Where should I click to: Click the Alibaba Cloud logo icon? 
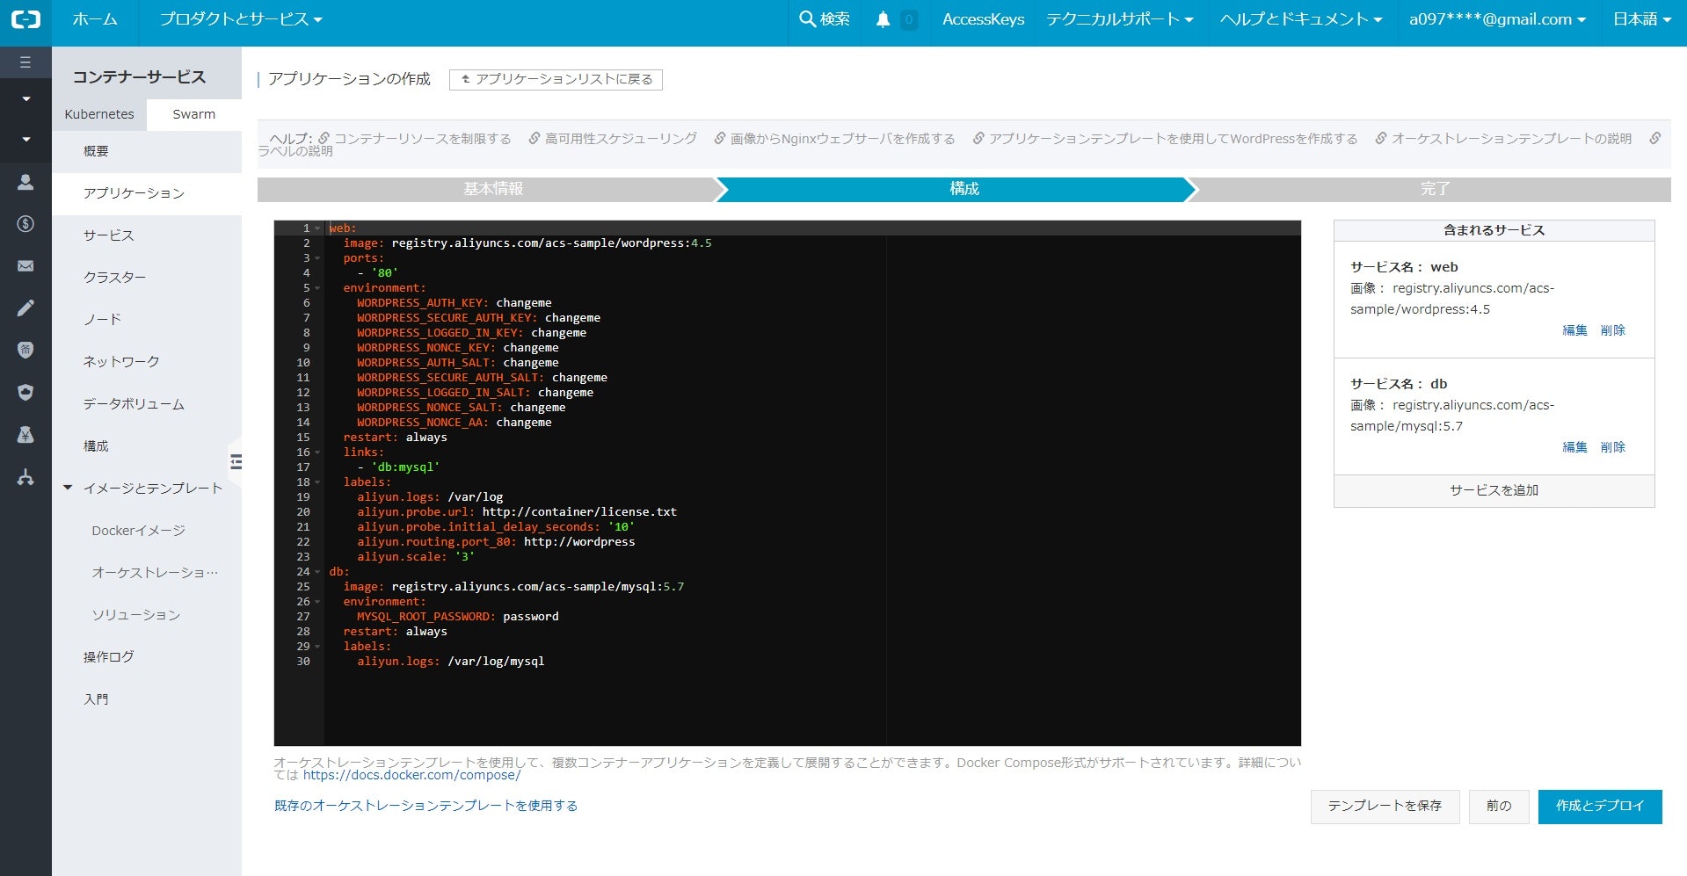tap(25, 18)
